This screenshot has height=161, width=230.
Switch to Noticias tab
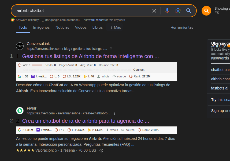click(x=62, y=27)
